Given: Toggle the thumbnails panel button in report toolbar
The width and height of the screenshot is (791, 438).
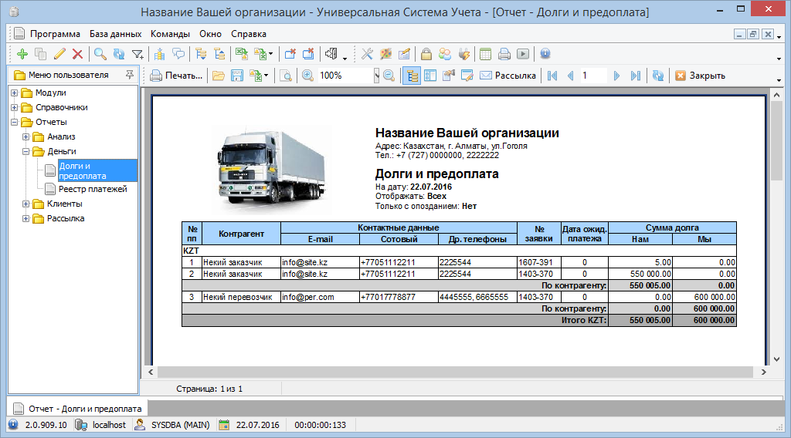Looking at the screenshot, I should 430,76.
